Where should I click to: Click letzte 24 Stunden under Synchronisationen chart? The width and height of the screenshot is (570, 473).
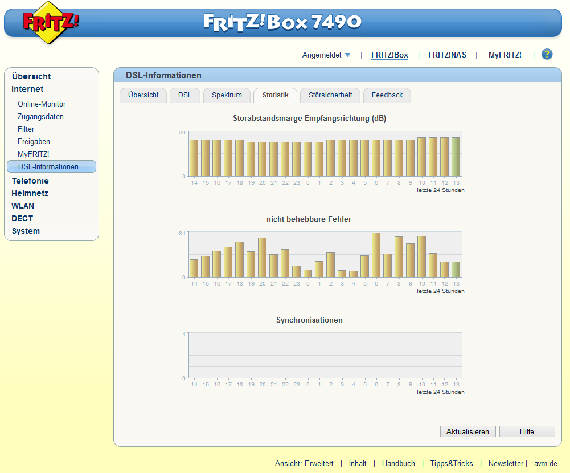[x=441, y=392]
